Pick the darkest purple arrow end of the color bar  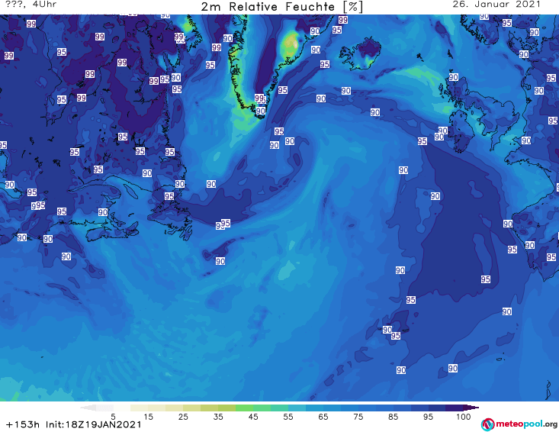(x=472, y=408)
